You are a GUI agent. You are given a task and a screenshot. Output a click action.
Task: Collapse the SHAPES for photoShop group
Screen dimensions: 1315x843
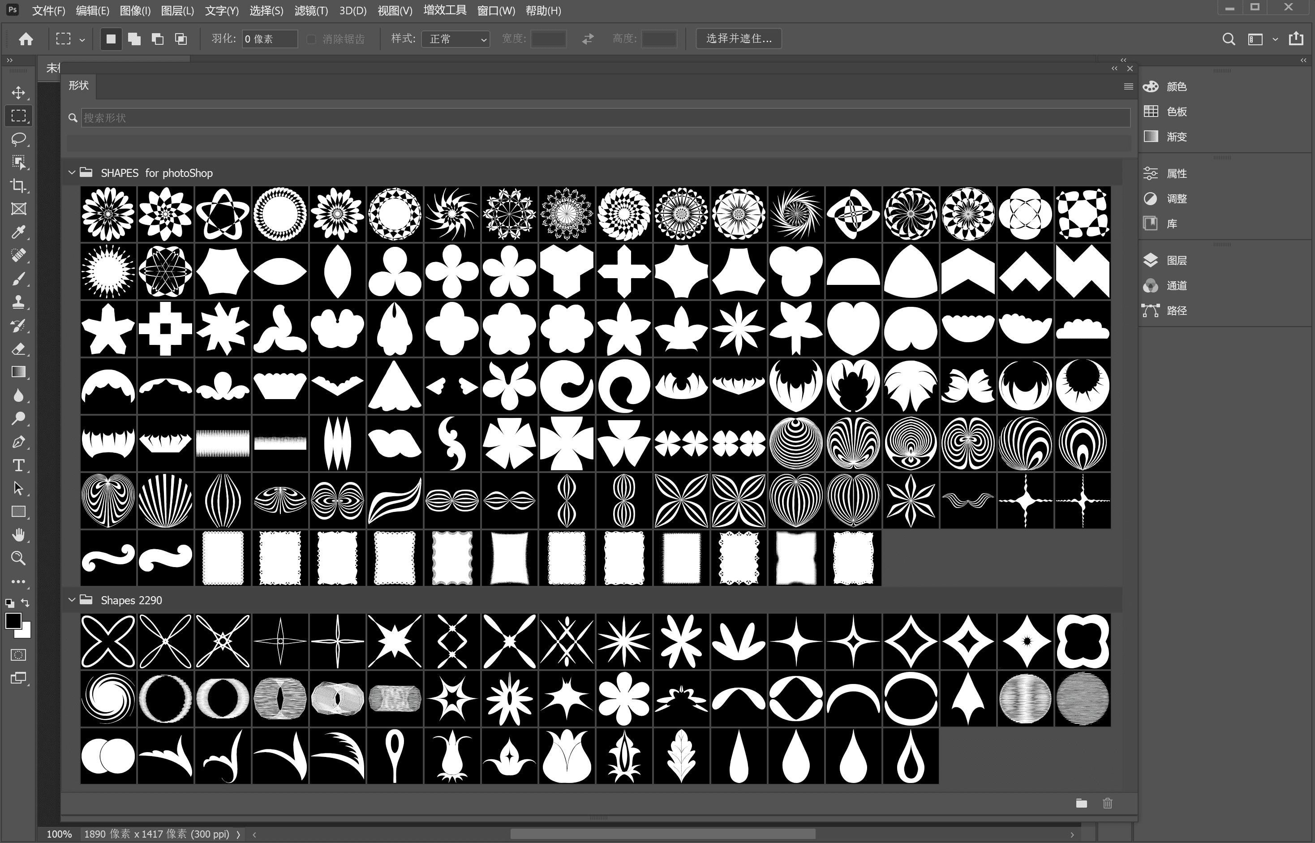pos(72,172)
